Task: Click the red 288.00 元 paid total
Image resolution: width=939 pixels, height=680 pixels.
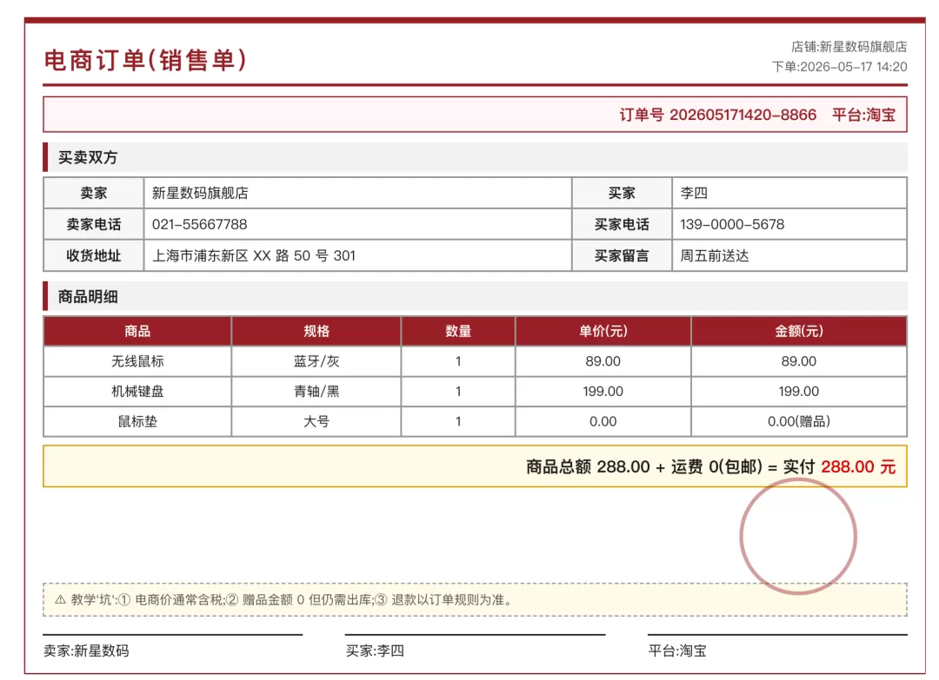Action: [x=858, y=466]
